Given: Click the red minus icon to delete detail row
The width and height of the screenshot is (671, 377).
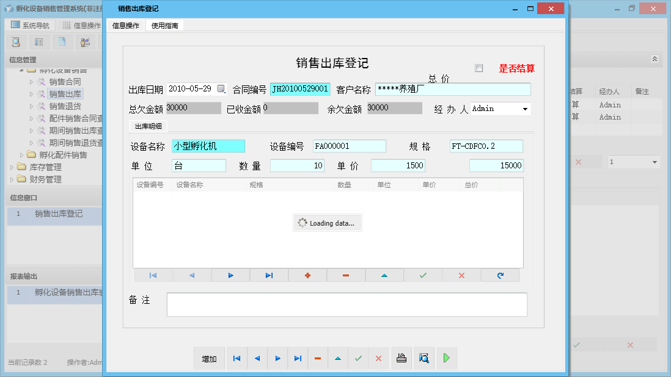Looking at the screenshot, I should (346, 275).
